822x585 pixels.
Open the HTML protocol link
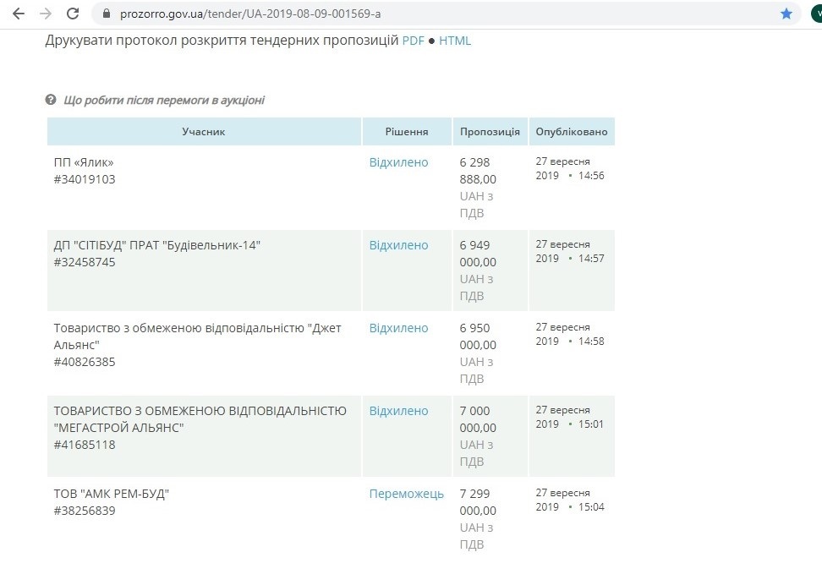[455, 41]
